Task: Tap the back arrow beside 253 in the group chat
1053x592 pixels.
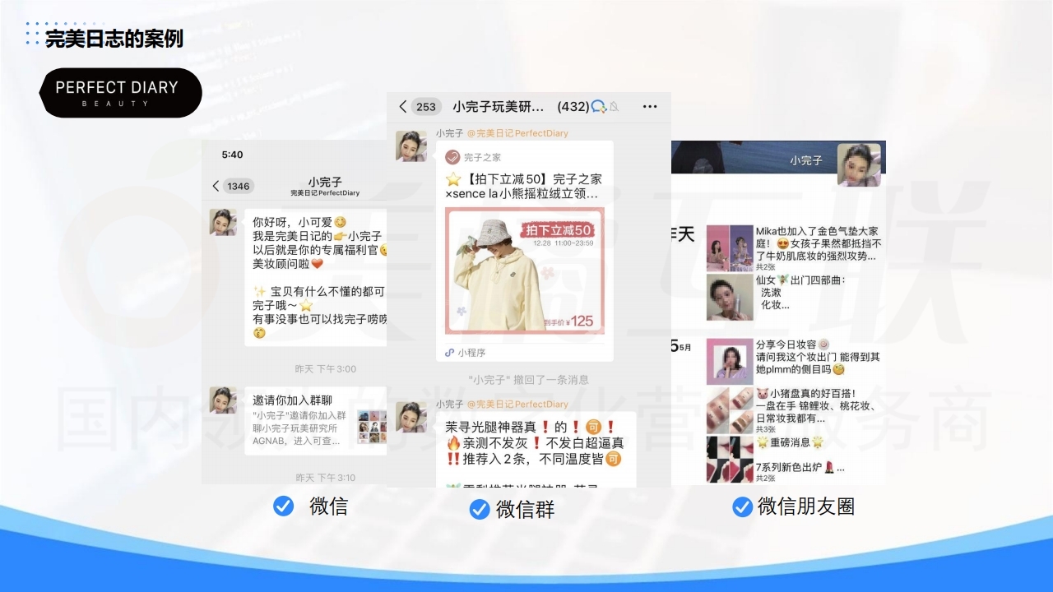Action: (x=402, y=106)
